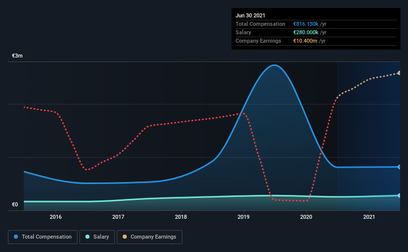
Task: Click the Salary tooltip row label
Action: pos(244,32)
